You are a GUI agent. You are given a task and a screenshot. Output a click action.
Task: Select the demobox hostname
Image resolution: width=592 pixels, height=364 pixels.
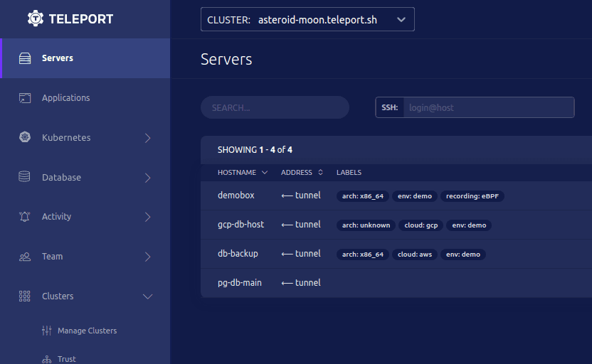point(236,196)
